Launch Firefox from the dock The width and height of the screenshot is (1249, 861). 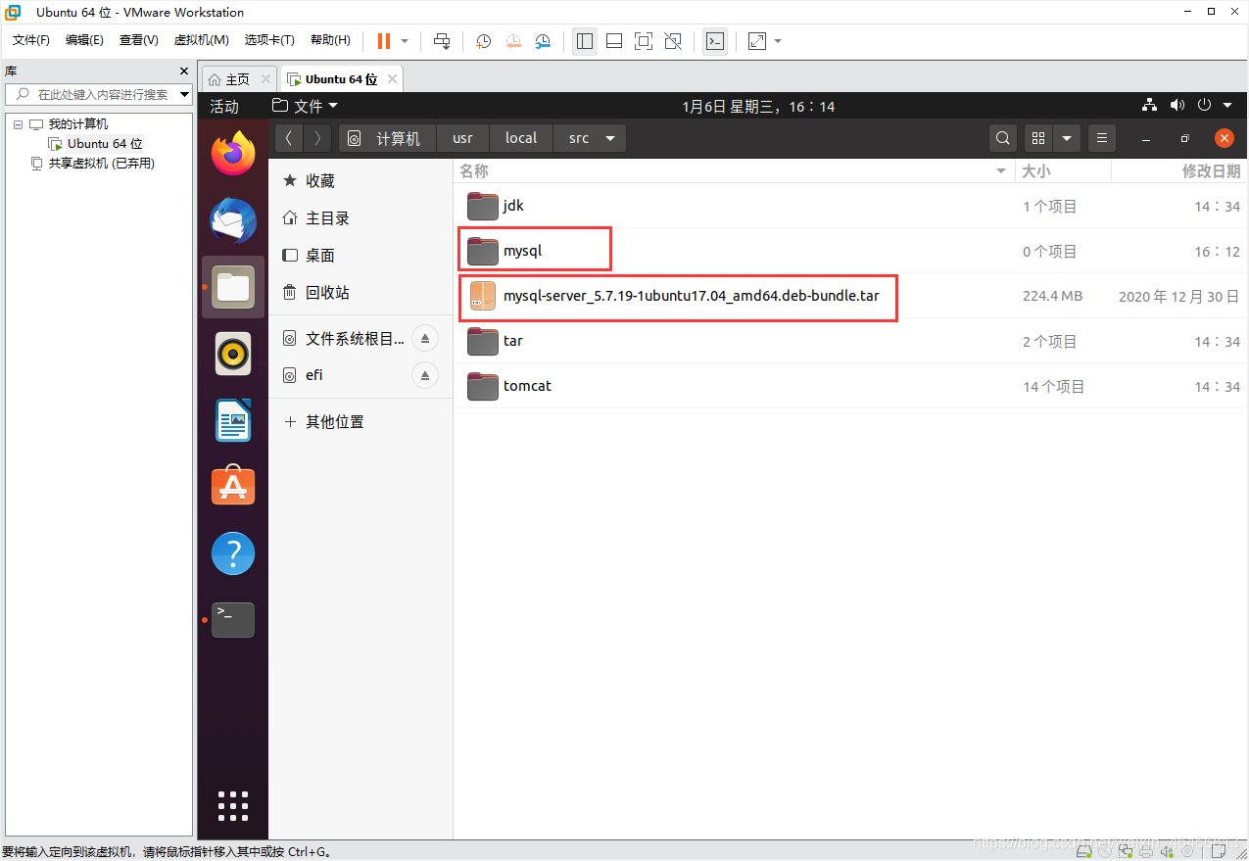[233, 154]
